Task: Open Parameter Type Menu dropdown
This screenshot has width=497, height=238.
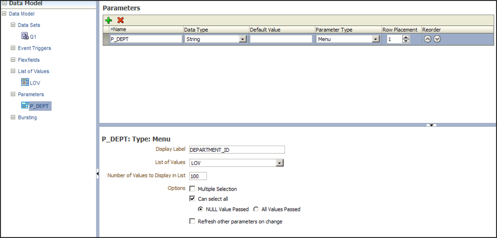Action: pyautogui.click(x=376, y=40)
